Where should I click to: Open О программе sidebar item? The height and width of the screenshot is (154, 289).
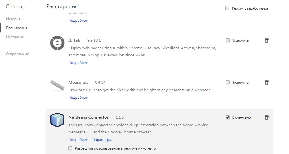pyautogui.click(x=17, y=54)
